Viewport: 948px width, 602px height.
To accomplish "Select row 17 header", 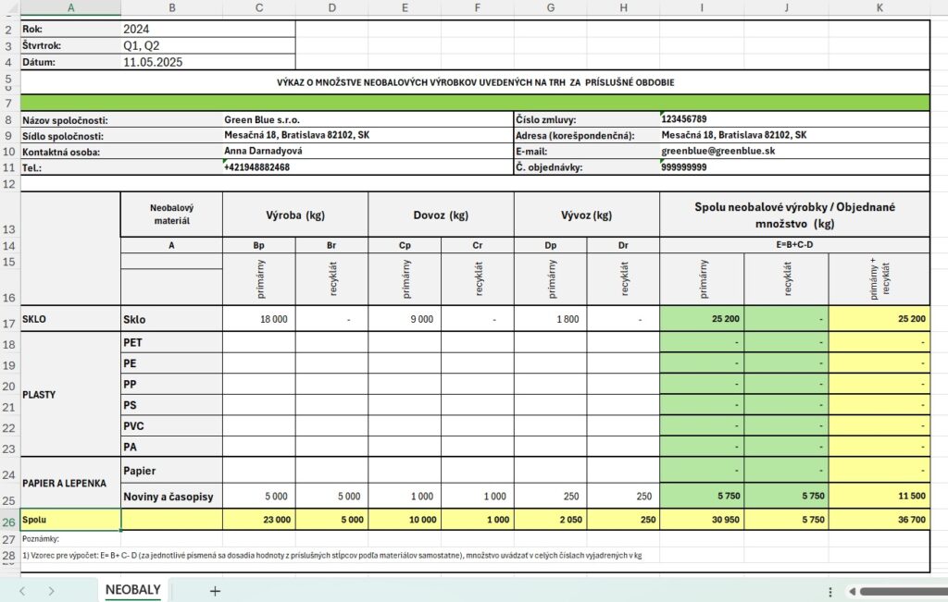I will (9, 320).
